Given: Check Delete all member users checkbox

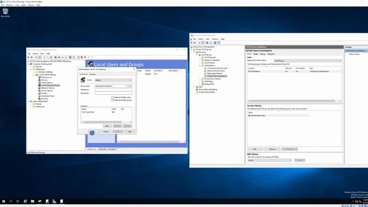Looking at the screenshot, I should click(x=113, y=97).
